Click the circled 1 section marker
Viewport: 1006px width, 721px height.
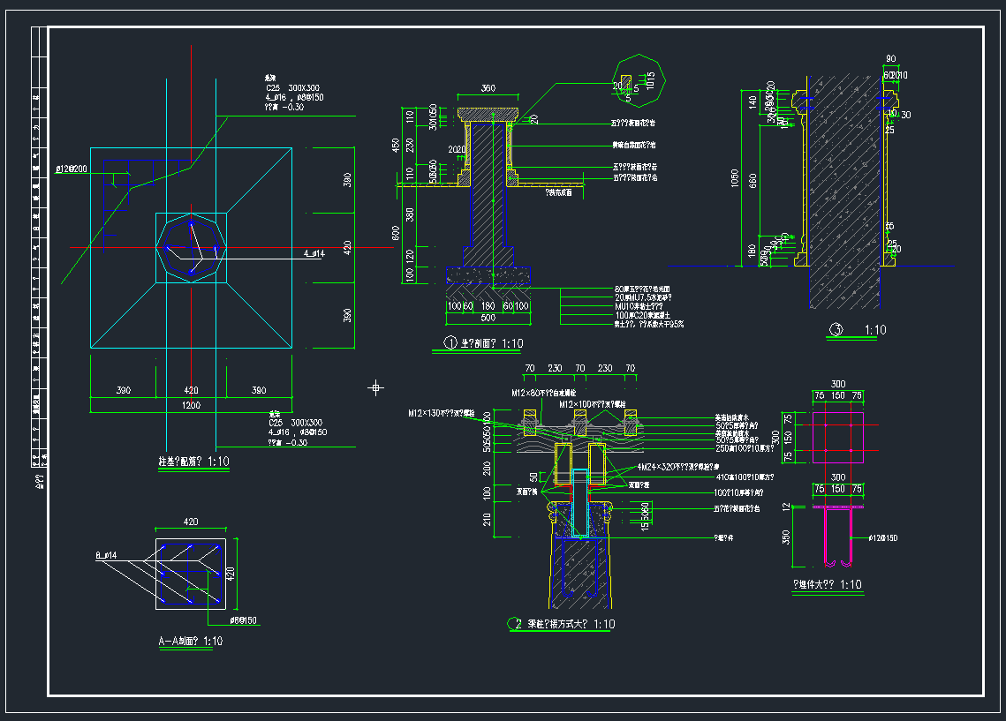(450, 343)
